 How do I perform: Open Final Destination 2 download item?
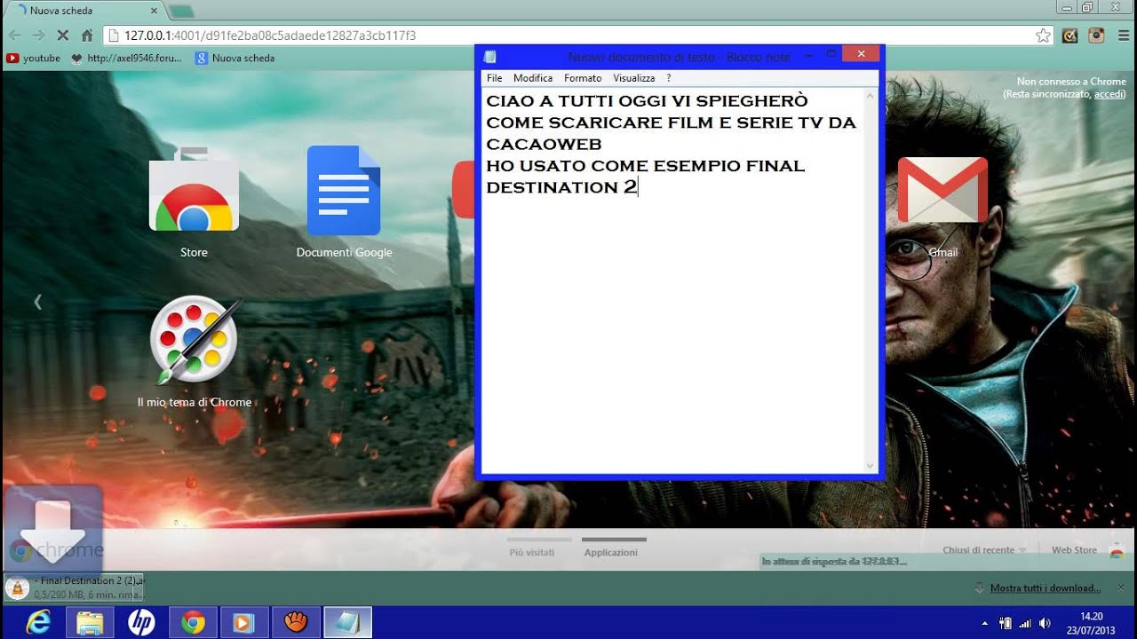(x=73, y=588)
